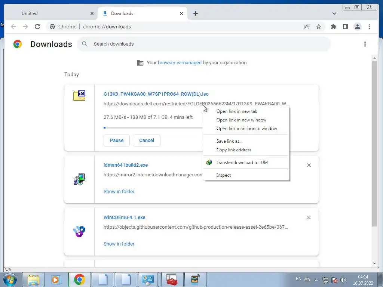Choose Transfer download to IDM
This screenshot has height=287, width=383.
(246, 163)
